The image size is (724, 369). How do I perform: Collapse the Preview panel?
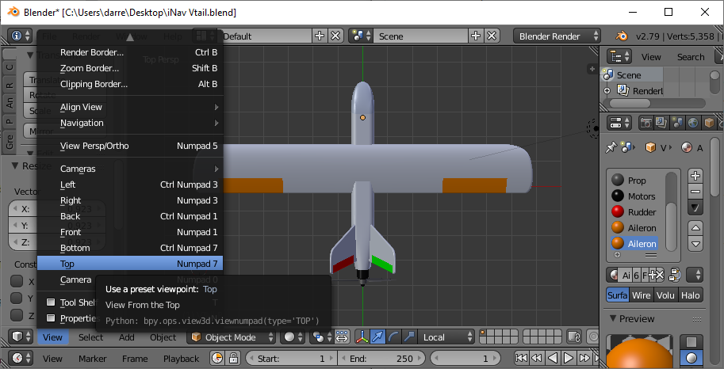613,319
